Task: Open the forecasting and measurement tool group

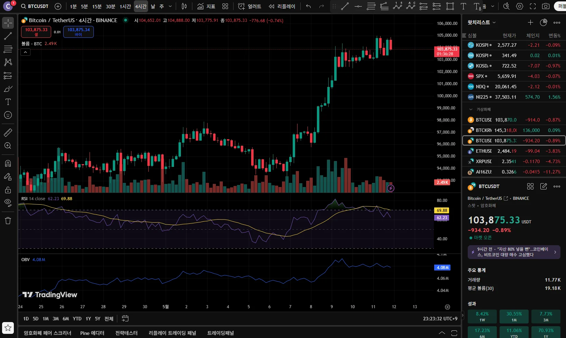Action: [8, 75]
